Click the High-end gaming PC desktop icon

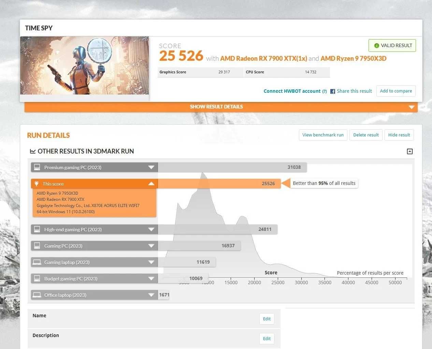pos(37,229)
